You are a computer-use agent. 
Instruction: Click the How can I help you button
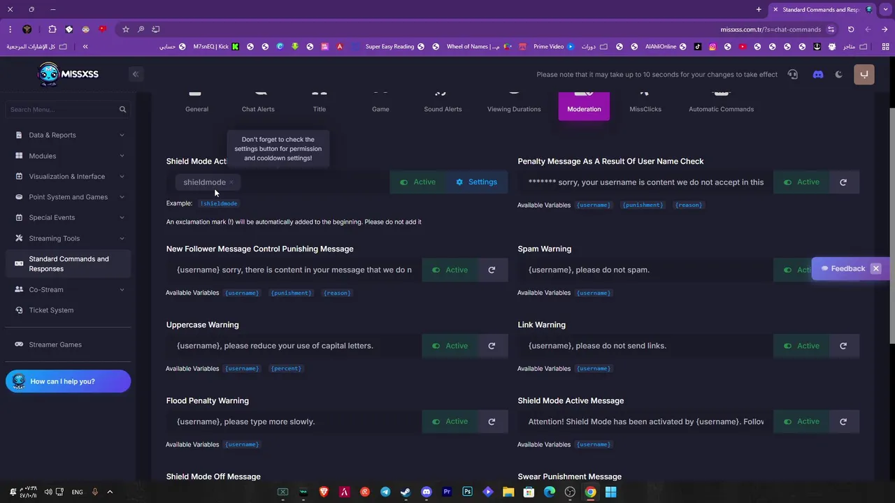pos(68,381)
